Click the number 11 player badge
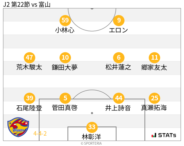Screen dimensions: 184x146 [154, 58]
